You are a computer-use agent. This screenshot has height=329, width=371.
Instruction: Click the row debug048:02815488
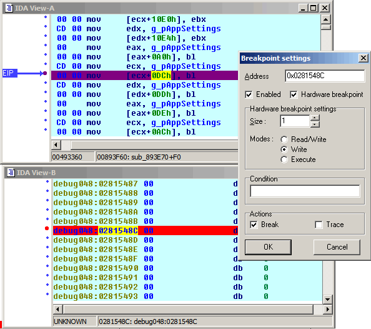pyautogui.click(x=146, y=193)
